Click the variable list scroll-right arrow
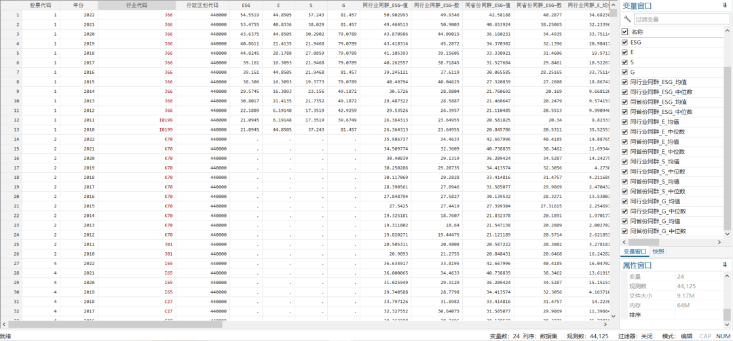 pyautogui.click(x=719, y=242)
